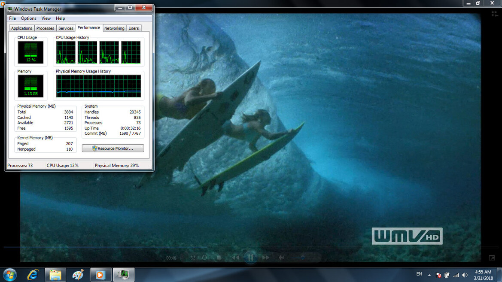Switch to the Applications tab

point(21,28)
